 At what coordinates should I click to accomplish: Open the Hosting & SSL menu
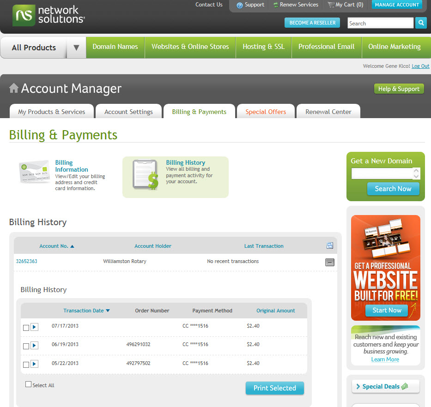coord(264,47)
